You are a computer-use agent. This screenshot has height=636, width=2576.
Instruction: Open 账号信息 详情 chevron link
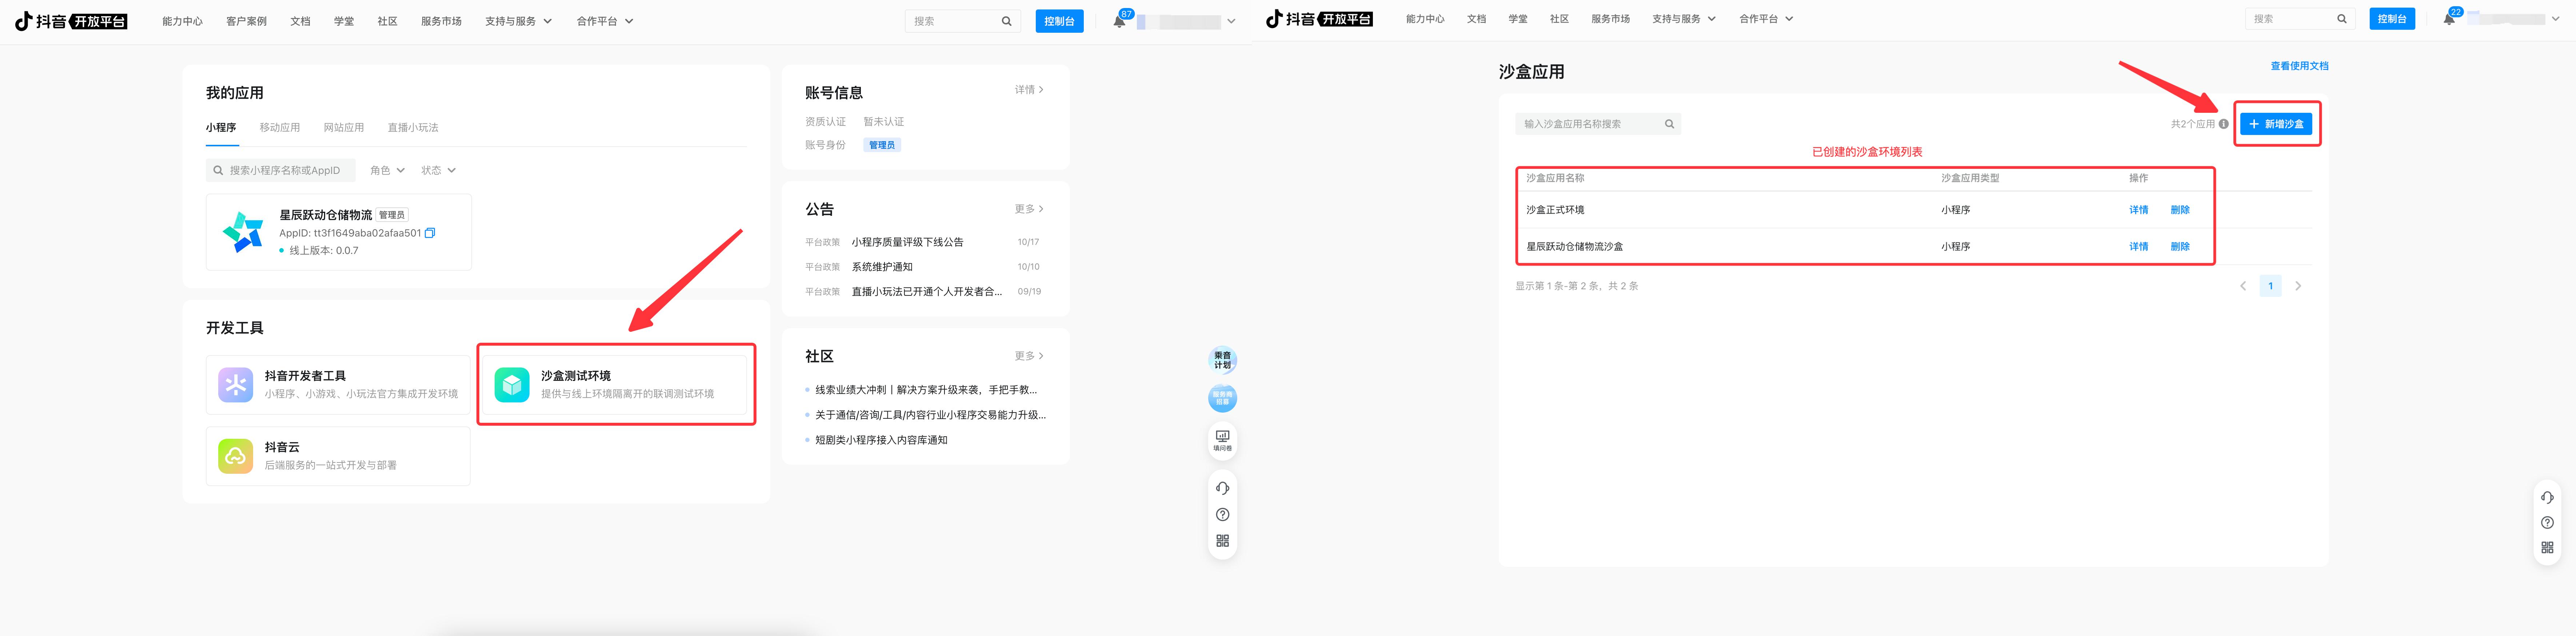[1029, 90]
